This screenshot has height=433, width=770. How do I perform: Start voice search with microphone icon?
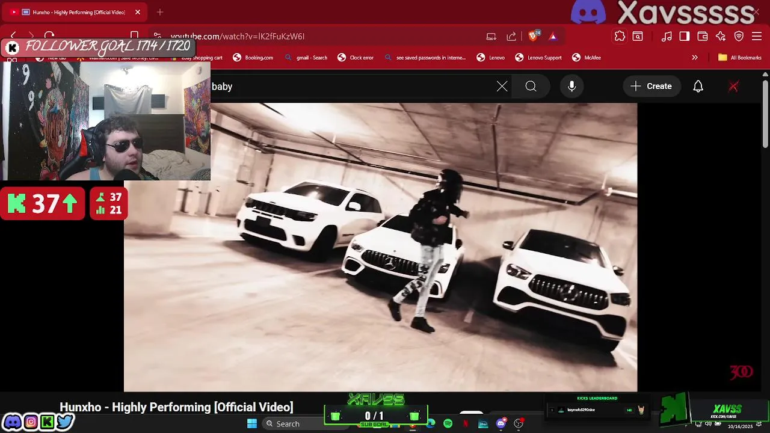pyautogui.click(x=571, y=86)
